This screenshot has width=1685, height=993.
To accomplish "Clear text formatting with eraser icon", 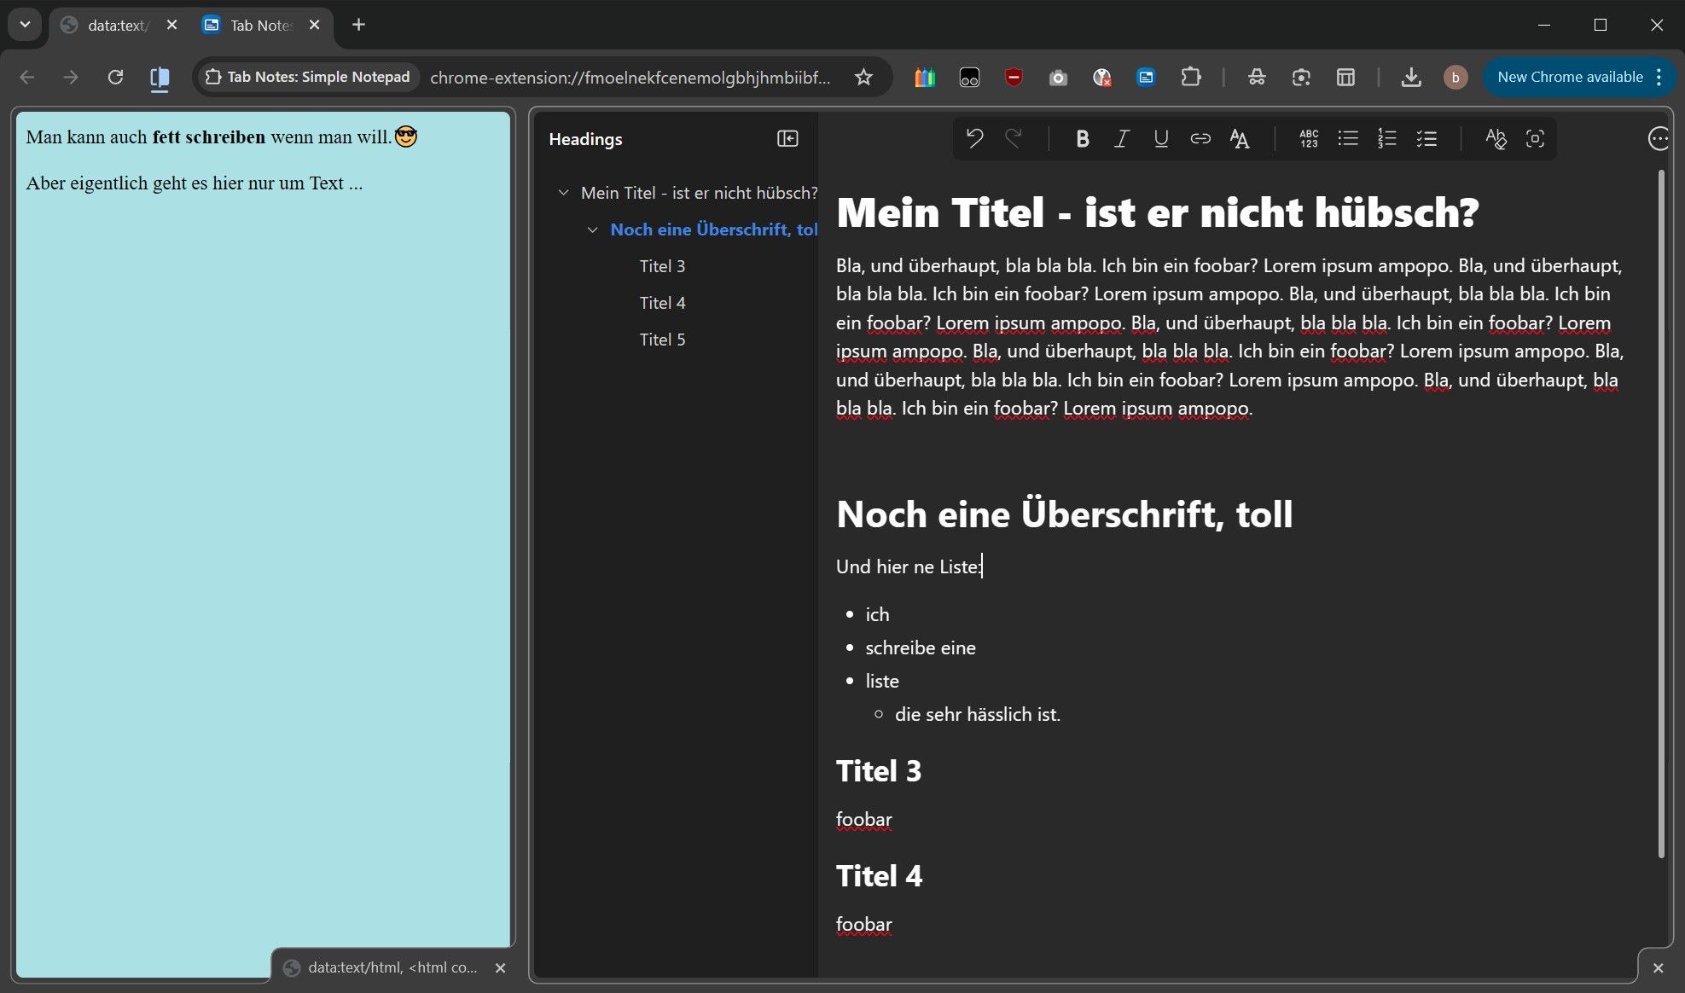I will coord(1496,138).
